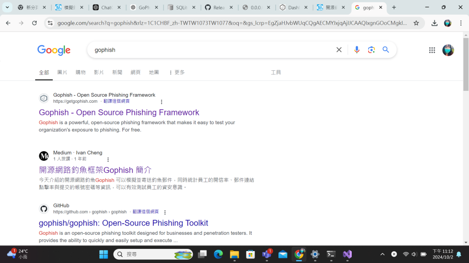This screenshot has width=469, height=263.
Task: Start voice search with microphone icon
Action: tap(356, 50)
